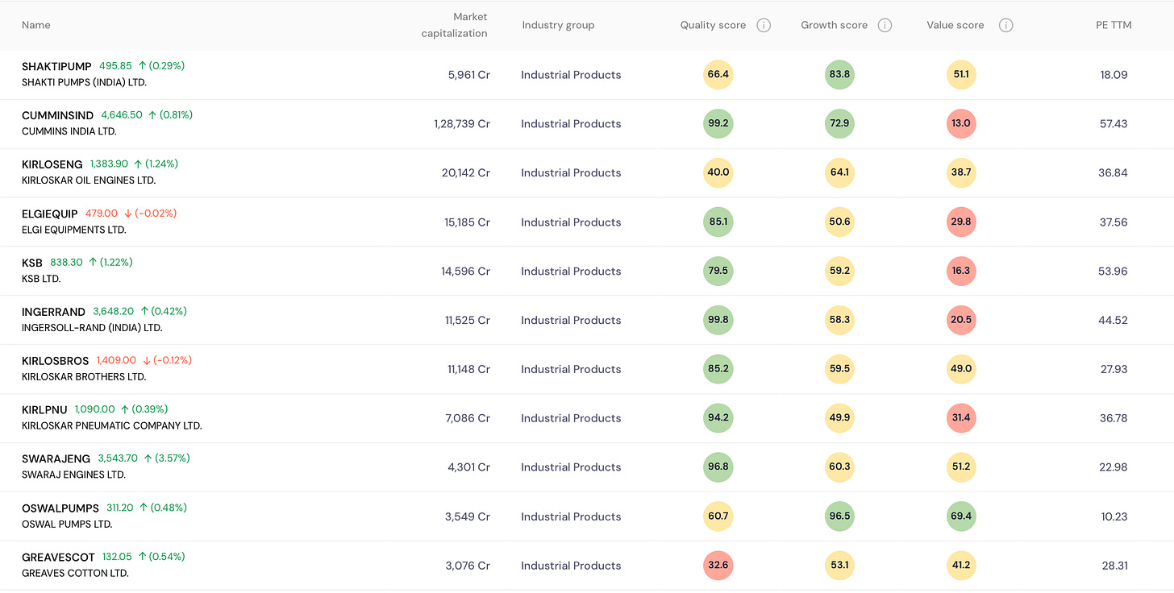Viewport: 1174px width, 593px height.
Task: Click KIRLOSBROS value score 49.0 badge
Action: 961,369
